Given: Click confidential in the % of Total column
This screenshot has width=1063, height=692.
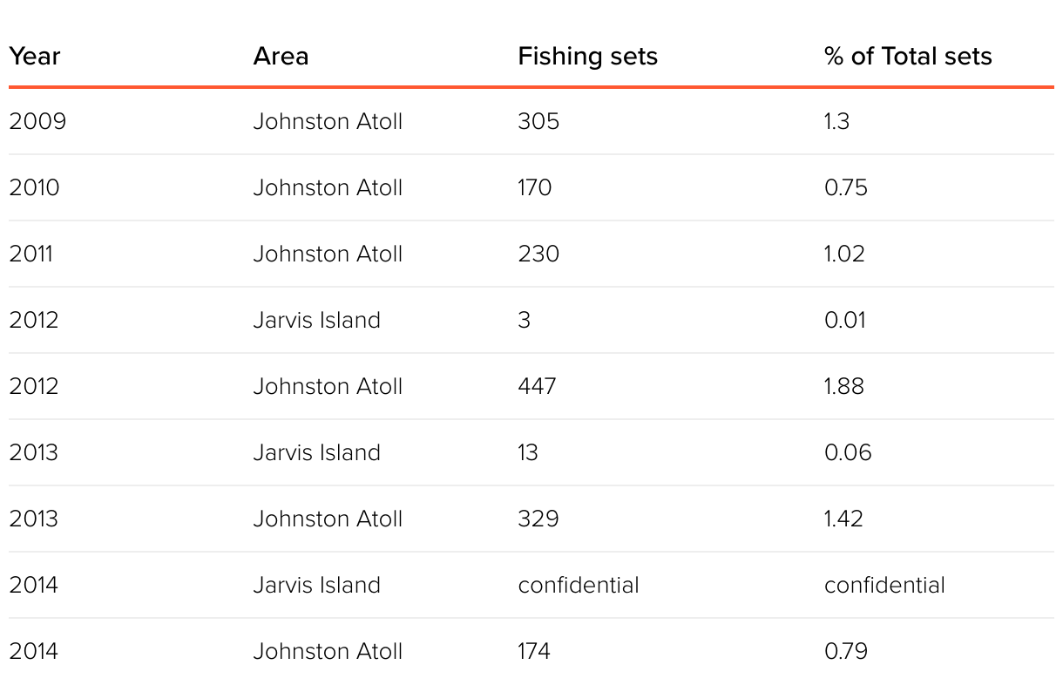Looking at the screenshot, I should click(884, 585).
